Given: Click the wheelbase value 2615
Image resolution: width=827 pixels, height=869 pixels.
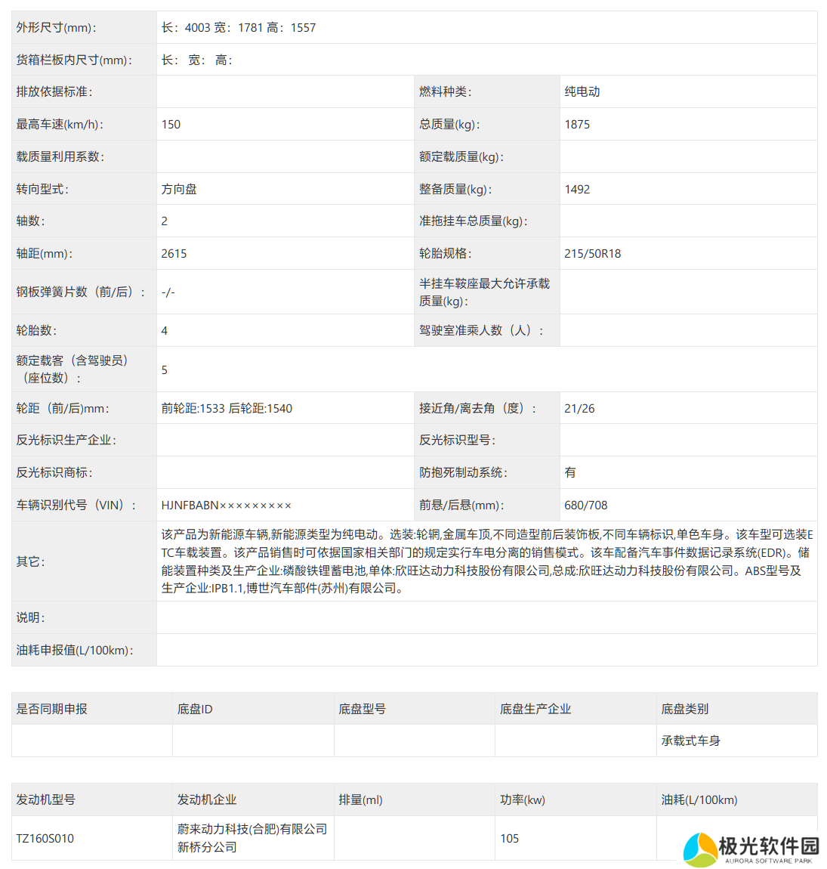Looking at the screenshot, I should (174, 254).
